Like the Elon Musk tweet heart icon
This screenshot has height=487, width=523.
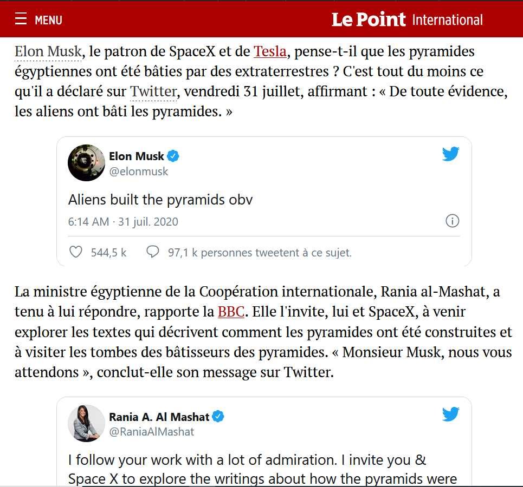pyautogui.click(x=76, y=252)
